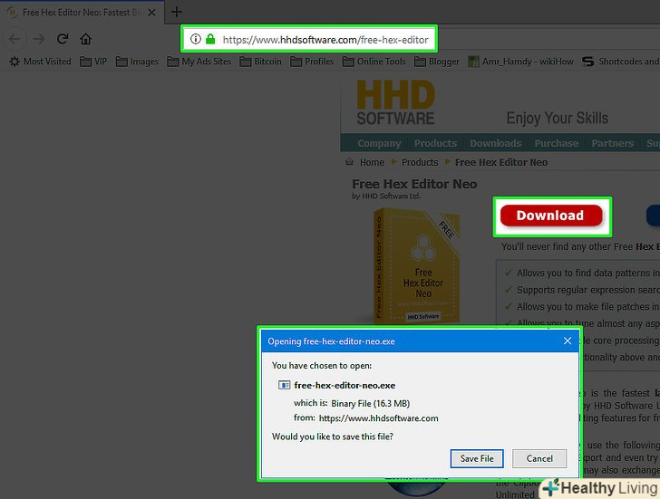The image size is (660, 499).
Task: Click the browser Forward arrow
Action: (39, 39)
